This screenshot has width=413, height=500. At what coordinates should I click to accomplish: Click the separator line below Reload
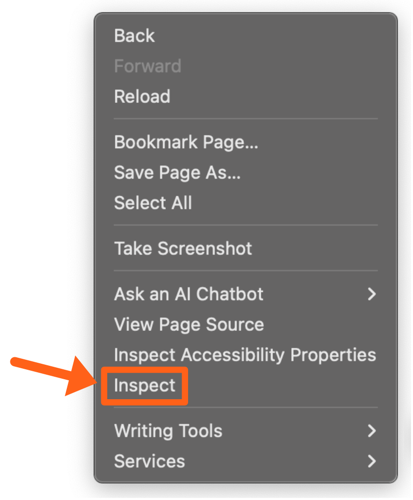point(245,119)
